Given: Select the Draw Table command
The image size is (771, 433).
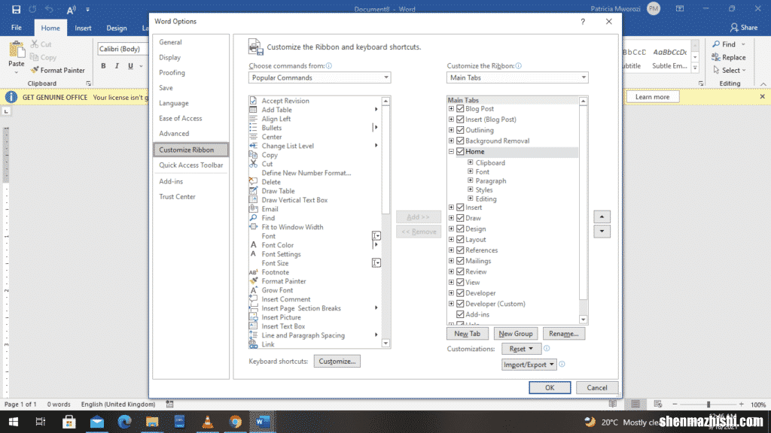Looking at the screenshot, I should [x=278, y=191].
